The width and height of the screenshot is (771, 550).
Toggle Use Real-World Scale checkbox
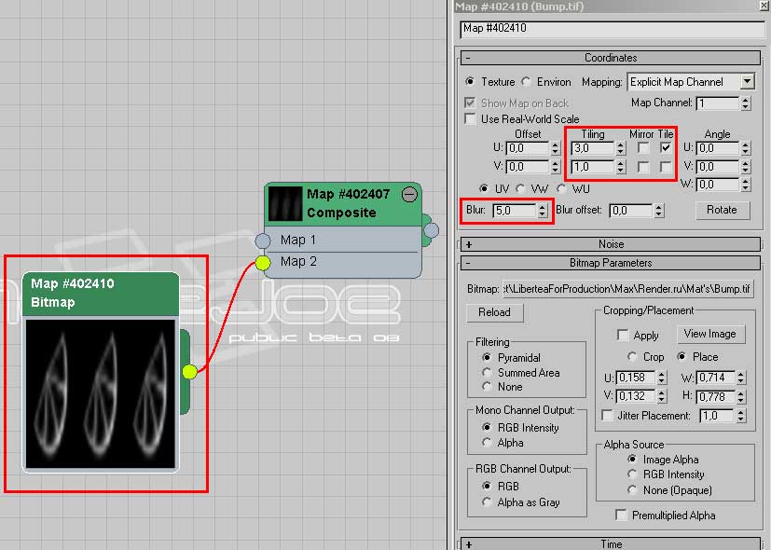click(471, 119)
